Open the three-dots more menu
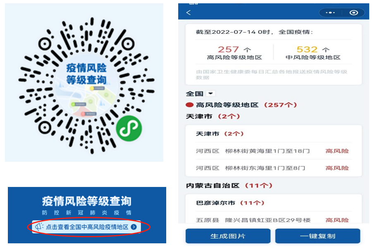This screenshot has width=375, height=249. click(x=330, y=12)
